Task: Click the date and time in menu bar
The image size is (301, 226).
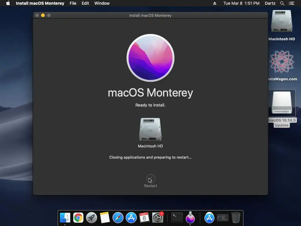Action: click(x=241, y=3)
